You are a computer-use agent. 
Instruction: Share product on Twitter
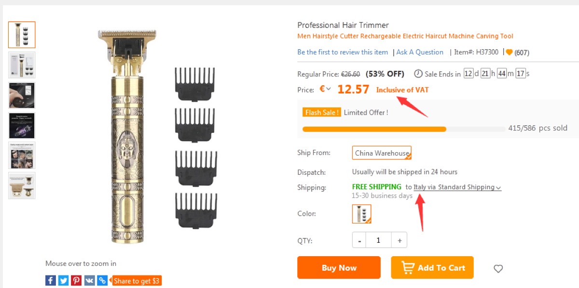pos(63,280)
